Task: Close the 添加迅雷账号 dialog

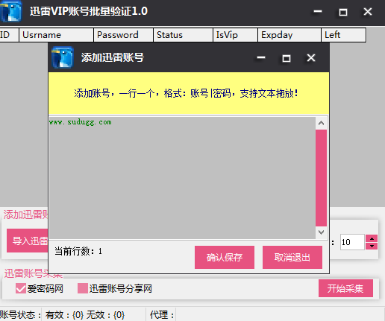Action: pos(311,58)
